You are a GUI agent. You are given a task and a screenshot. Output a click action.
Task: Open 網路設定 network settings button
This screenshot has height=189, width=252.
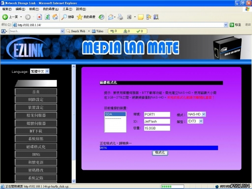pos(36,100)
